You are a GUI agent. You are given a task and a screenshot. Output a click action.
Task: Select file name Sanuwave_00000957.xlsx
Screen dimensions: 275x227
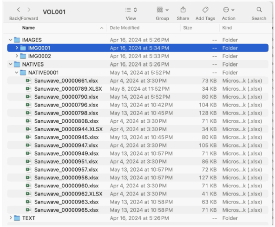click(66, 169)
